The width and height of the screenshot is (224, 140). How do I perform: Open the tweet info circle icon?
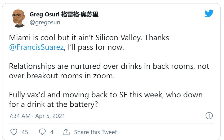(209, 116)
